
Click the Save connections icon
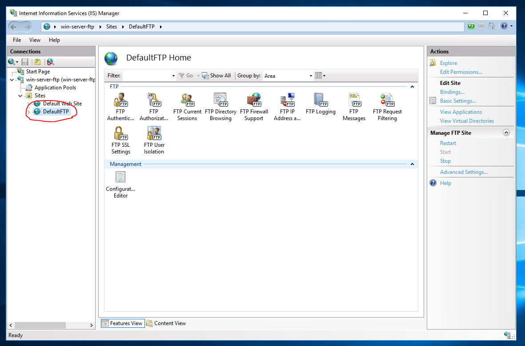click(x=25, y=62)
